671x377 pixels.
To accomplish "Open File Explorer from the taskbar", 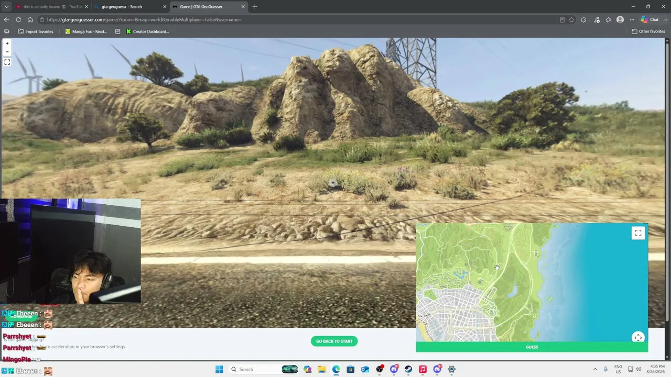I will (x=321, y=369).
